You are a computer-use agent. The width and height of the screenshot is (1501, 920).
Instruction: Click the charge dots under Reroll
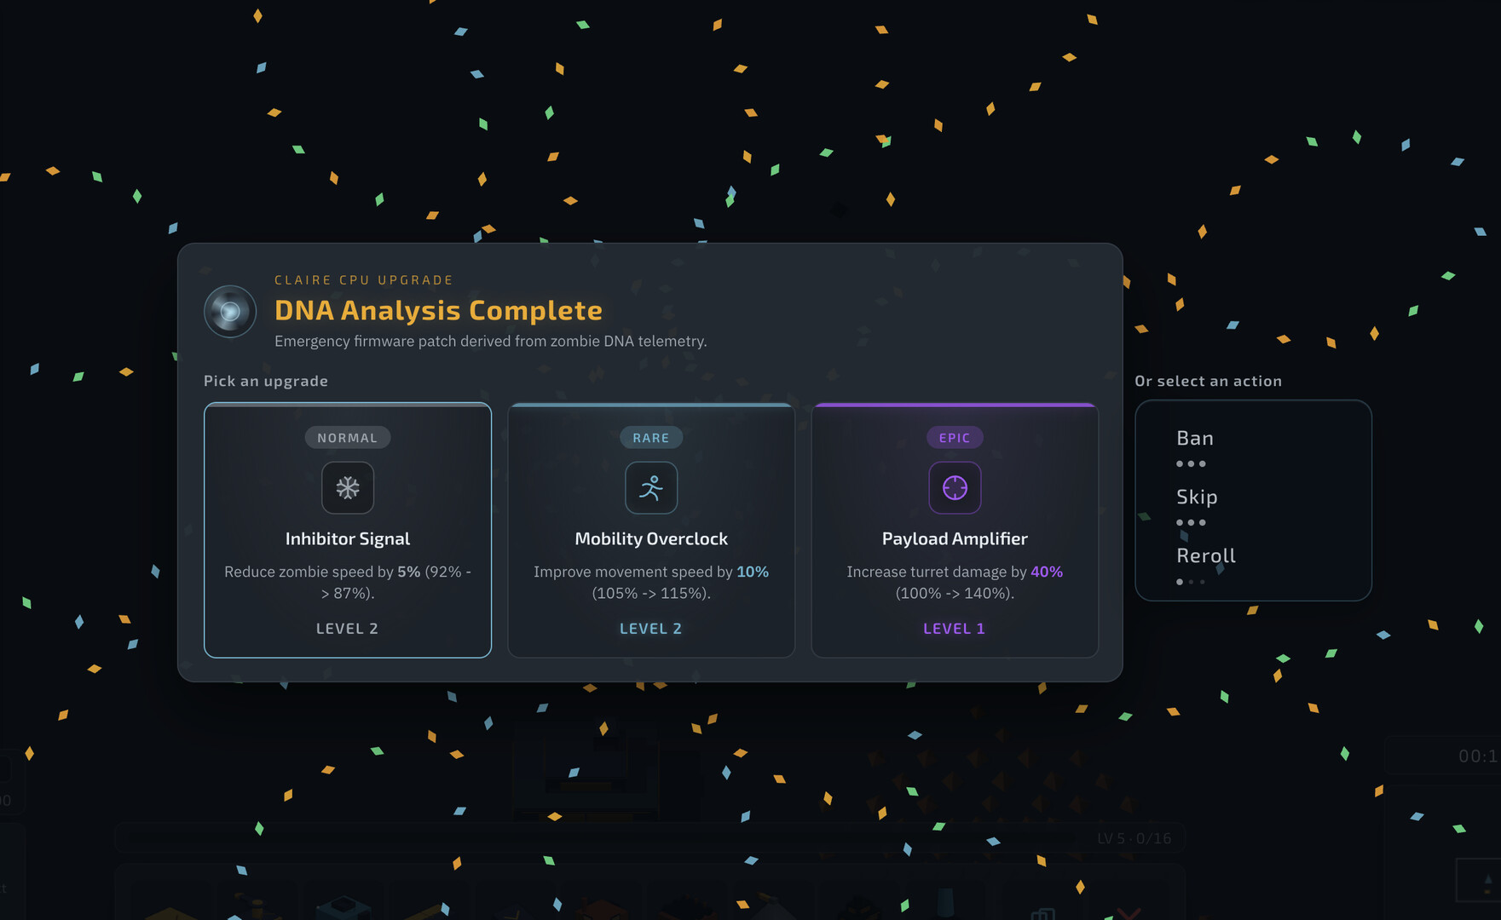coord(1191,582)
